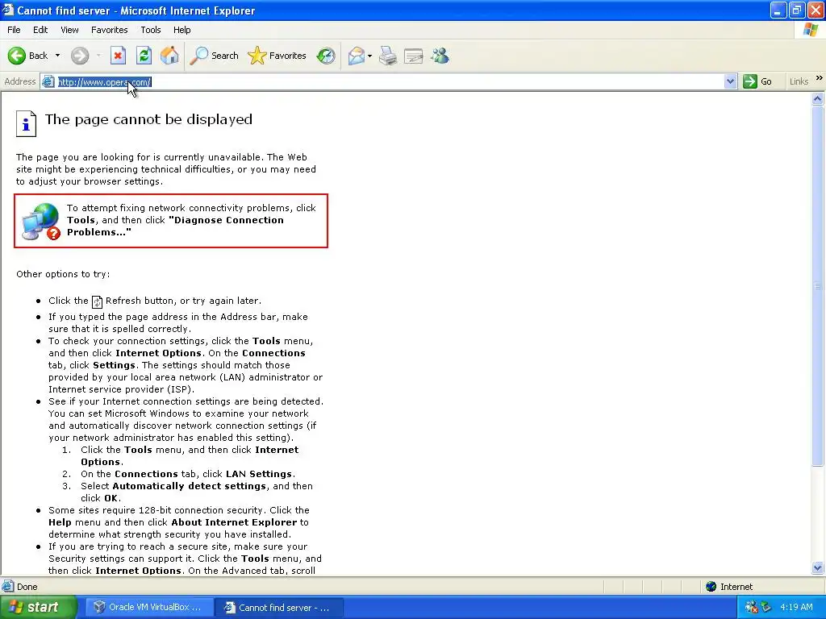Click the Windows flag logo throbber
The width and height of the screenshot is (826, 619).
point(811,30)
